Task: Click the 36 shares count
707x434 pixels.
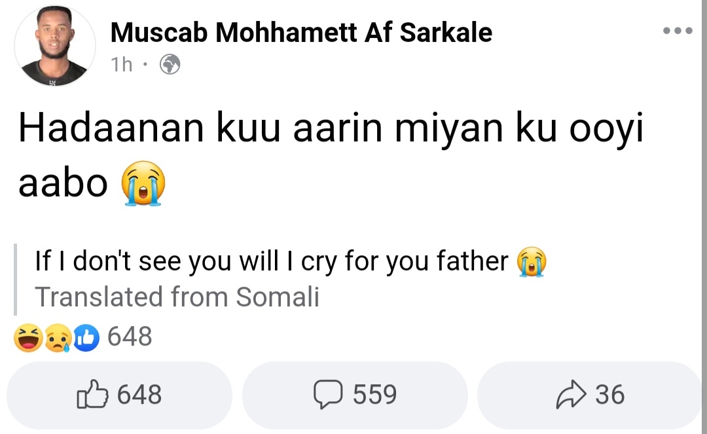Action: [x=610, y=395]
